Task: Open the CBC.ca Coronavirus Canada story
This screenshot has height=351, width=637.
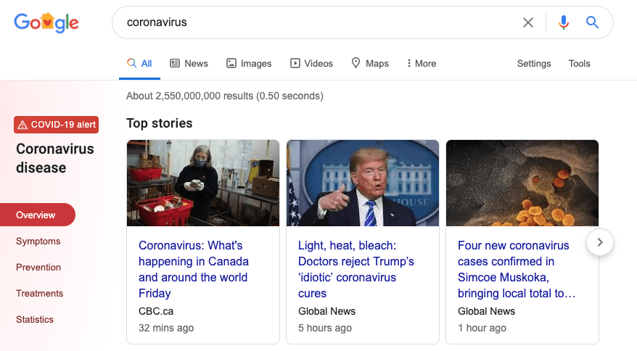Action: (x=194, y=269)
